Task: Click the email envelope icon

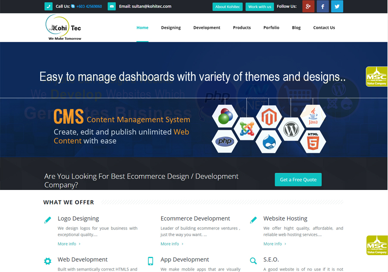Action: 112,6
